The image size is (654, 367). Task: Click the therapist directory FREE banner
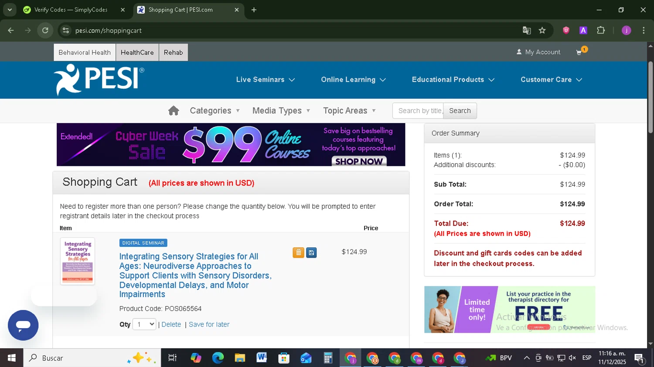(510, 310)
